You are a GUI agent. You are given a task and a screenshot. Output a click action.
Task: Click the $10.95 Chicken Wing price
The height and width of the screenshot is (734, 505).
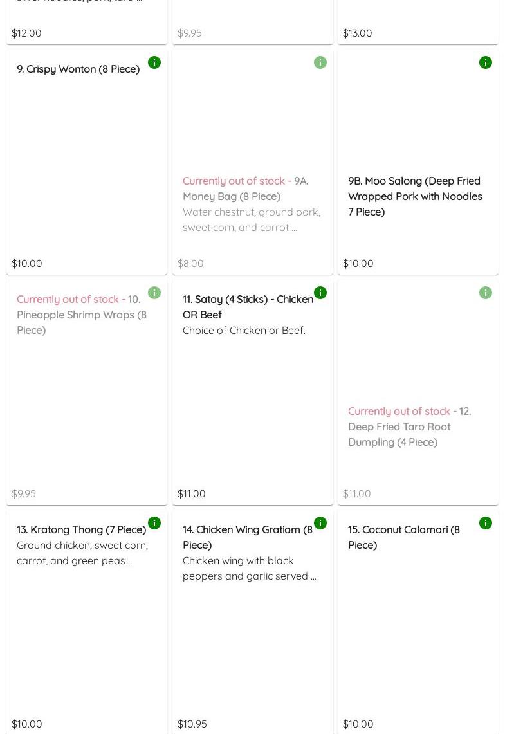(192, 724)
